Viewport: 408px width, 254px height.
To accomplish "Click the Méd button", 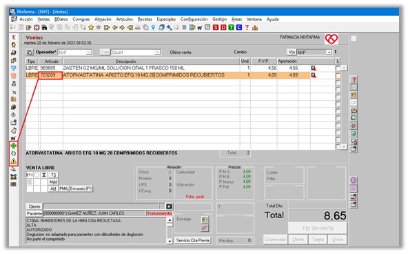I will click(x=53, y=182).
